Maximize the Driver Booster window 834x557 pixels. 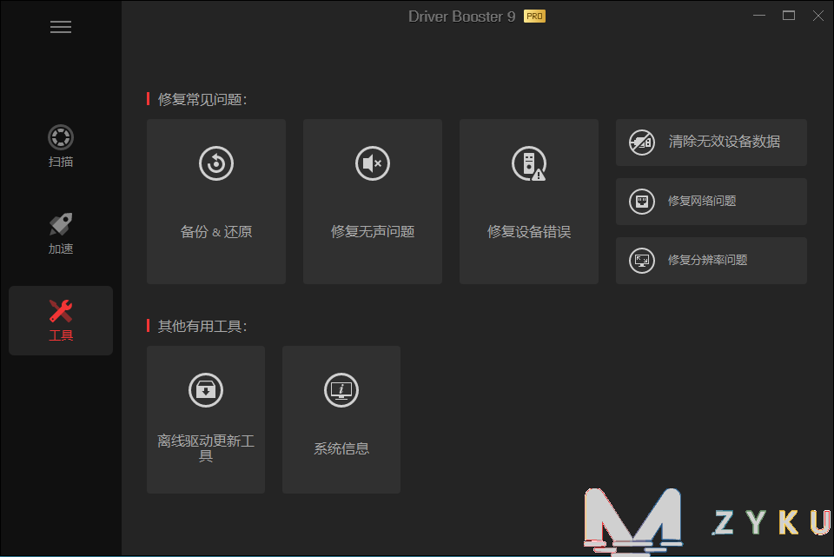789,16
